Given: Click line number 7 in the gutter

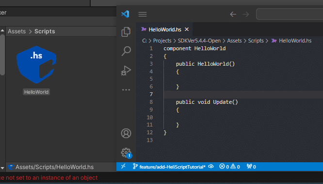Looking at the screenshot, I should pyautogui.click(x=151, y=94).
